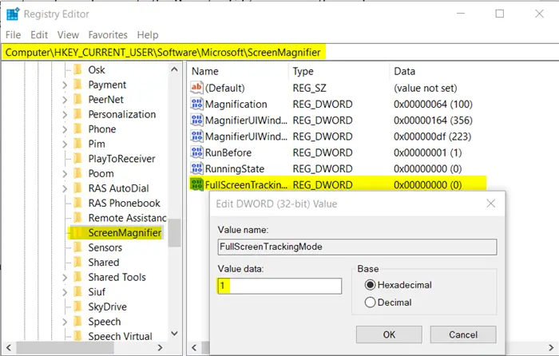Click the Shared Tools folder icon

coord(77,277)
